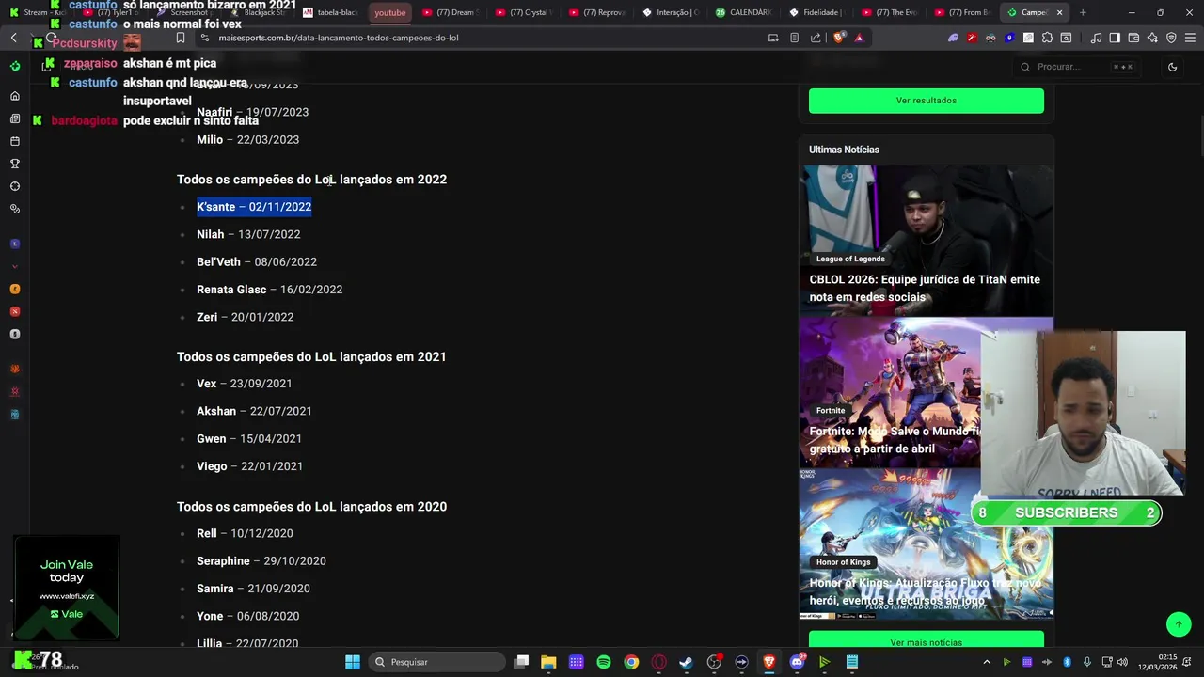Click the Renata Glasc – 16/02/2022 entry
Screen dimensions: 1204x677
pyautogui.click(x=269, y=290)
